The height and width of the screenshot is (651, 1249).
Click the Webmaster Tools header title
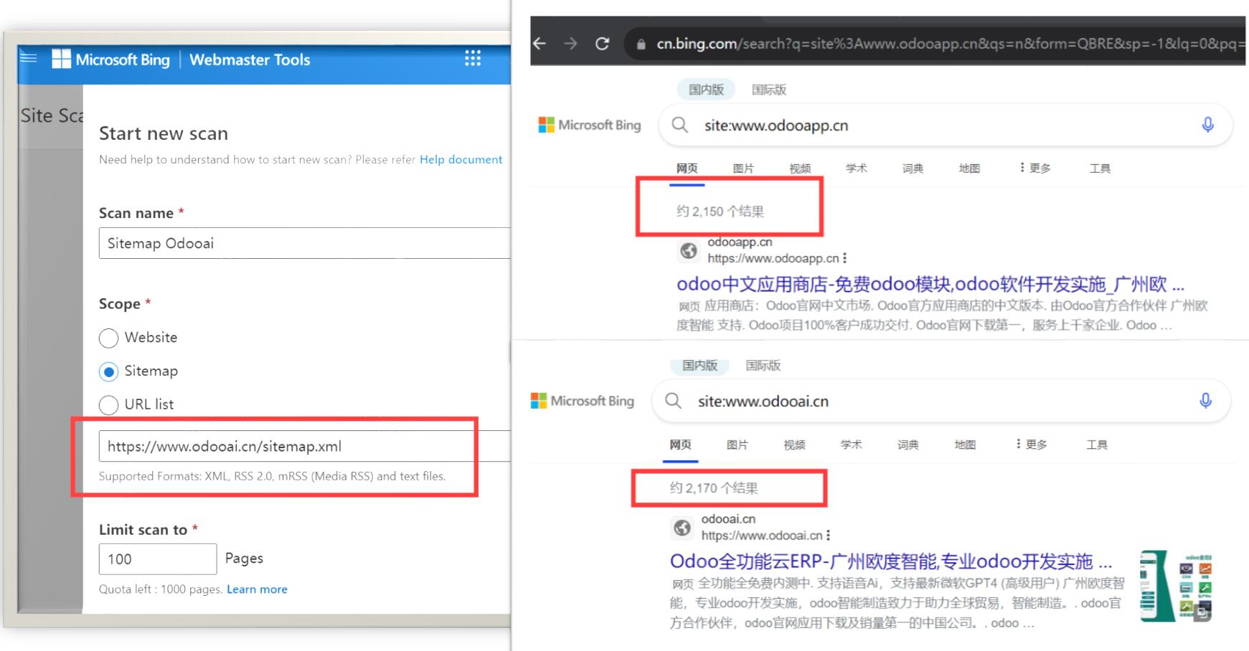[x=250, y=60]
